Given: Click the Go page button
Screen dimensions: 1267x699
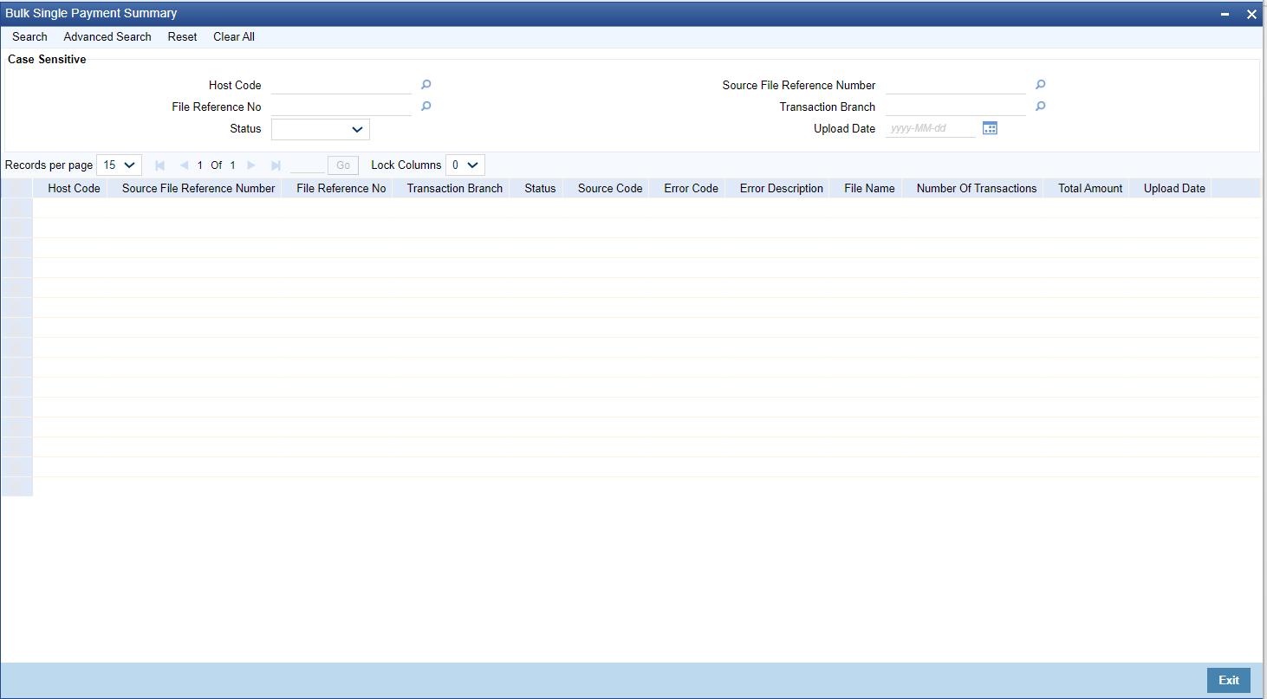Looking at the screenshot, I should pos(343,165).
